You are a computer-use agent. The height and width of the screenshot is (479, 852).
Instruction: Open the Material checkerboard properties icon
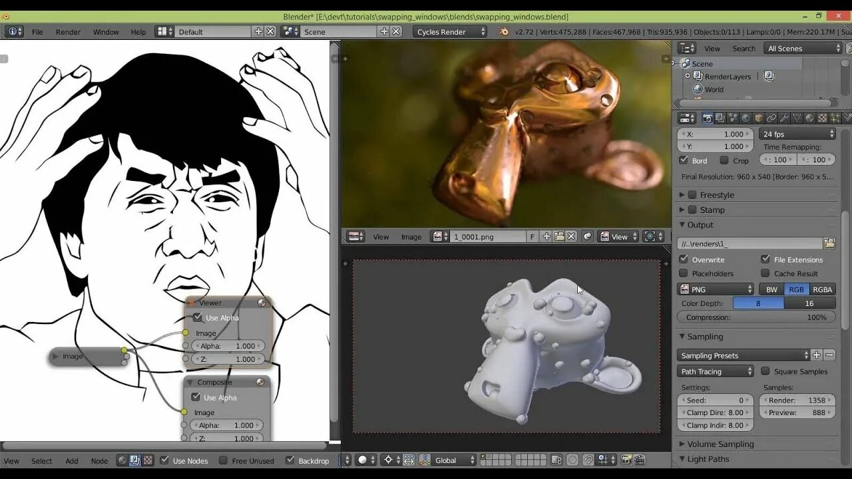823,118
